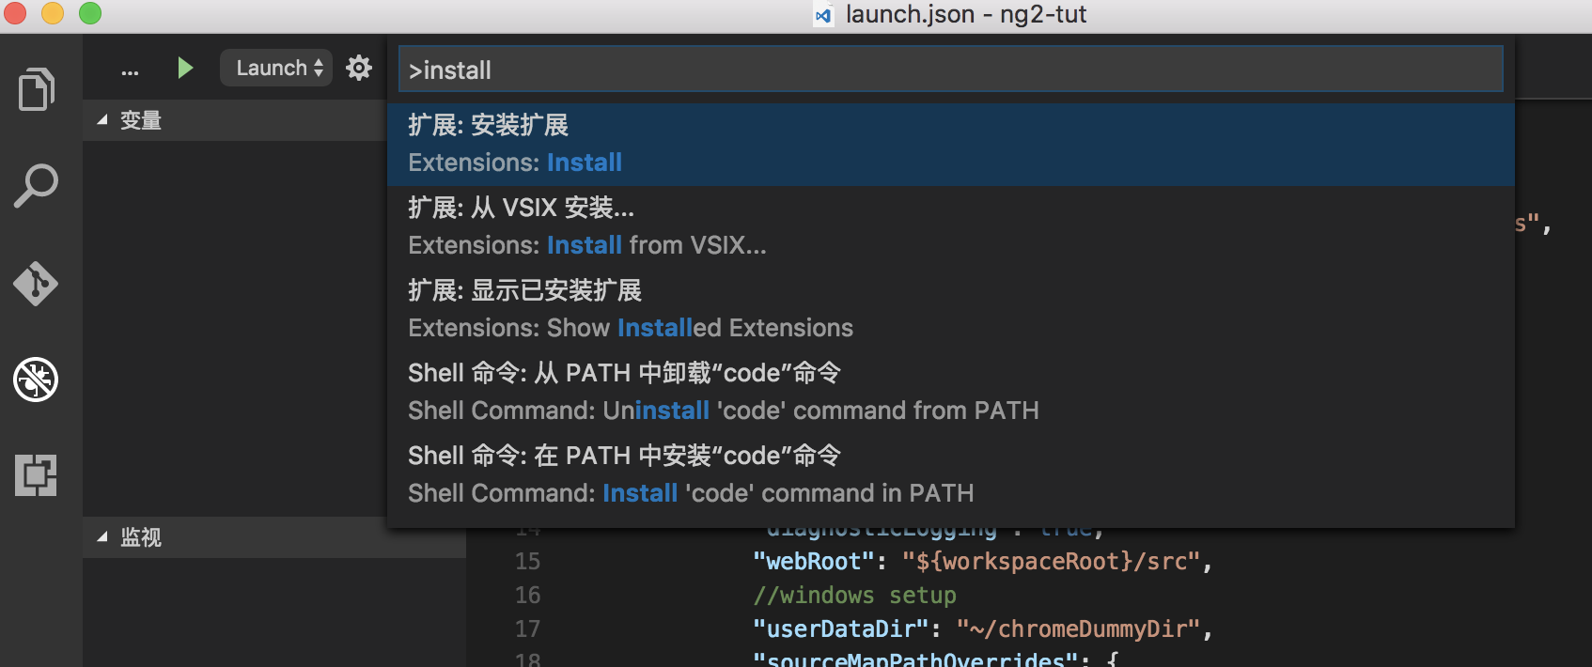Click the command palette input with >install

tap(950, 70)
